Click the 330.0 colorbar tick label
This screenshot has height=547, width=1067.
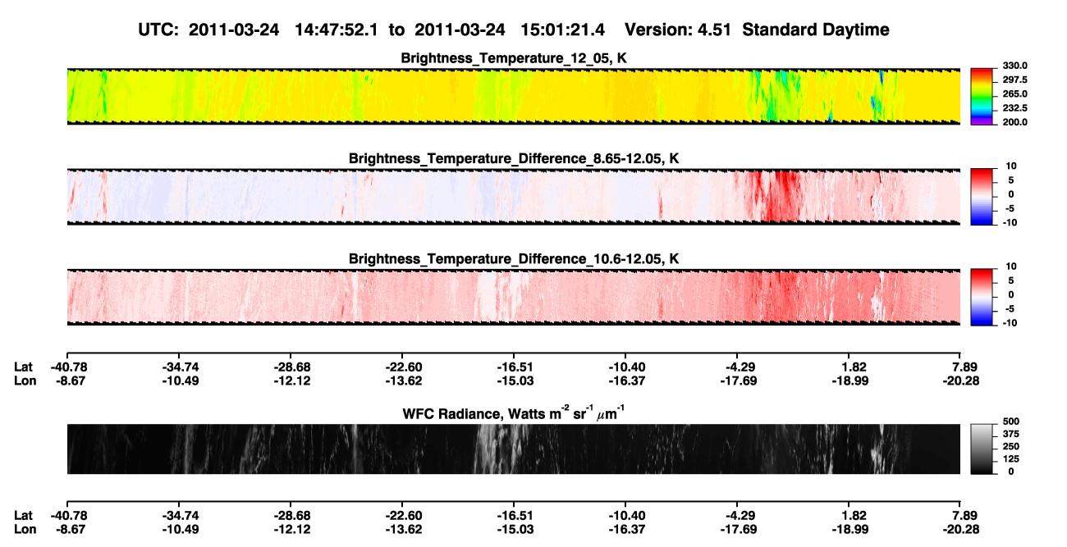[1014, 66]
